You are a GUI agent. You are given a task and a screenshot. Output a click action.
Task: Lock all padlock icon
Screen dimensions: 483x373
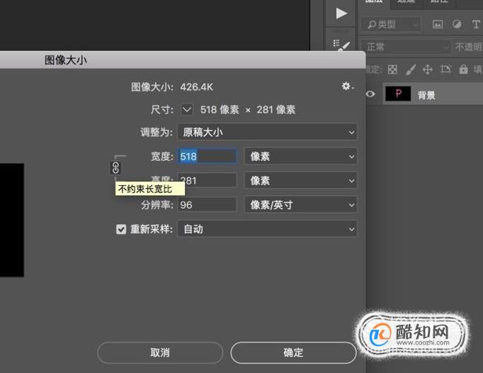tap(463, 69)
